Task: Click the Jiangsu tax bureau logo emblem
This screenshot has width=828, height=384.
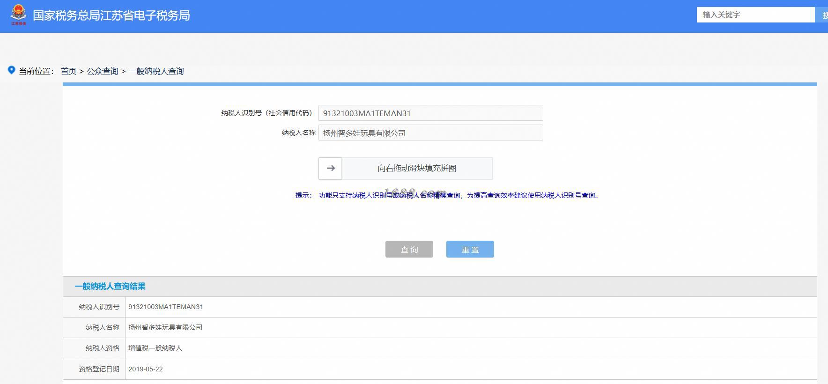Action: (19, 15)
